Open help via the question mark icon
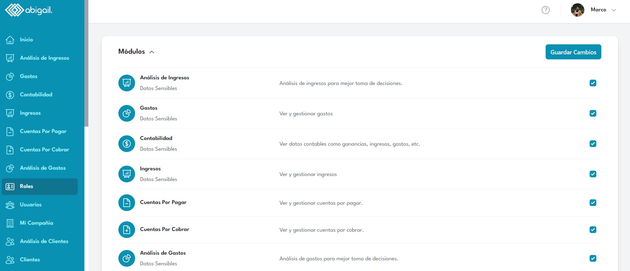This screenshot has width=630, height=271. 546,10
